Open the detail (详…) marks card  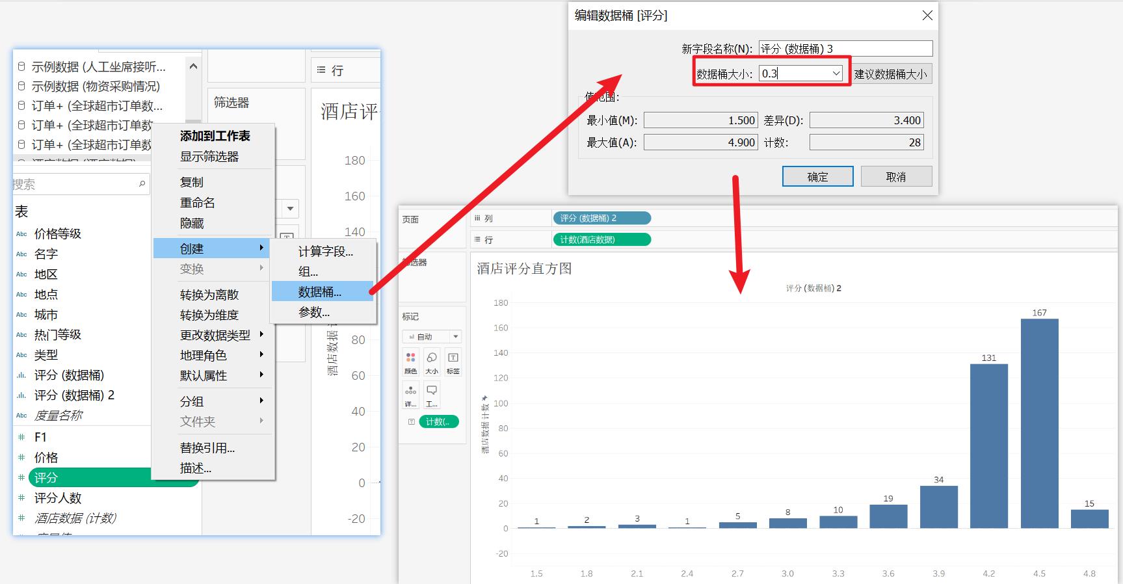[x=411, y=395]
